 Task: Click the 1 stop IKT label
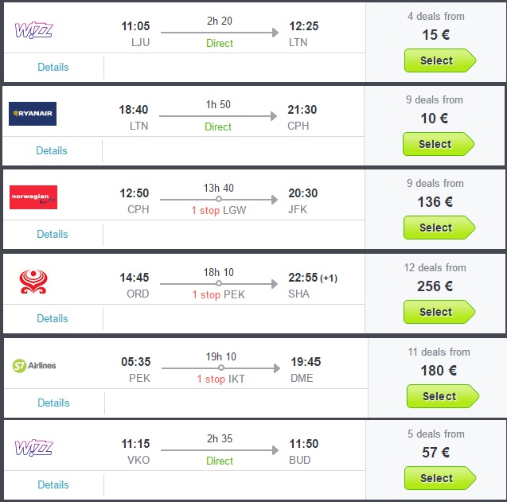221,379
